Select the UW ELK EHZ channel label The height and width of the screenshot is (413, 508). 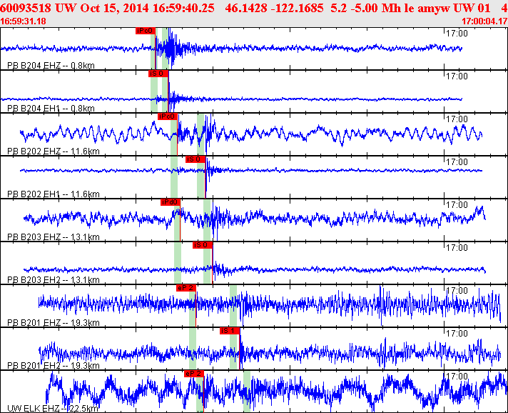pos(51,408)
